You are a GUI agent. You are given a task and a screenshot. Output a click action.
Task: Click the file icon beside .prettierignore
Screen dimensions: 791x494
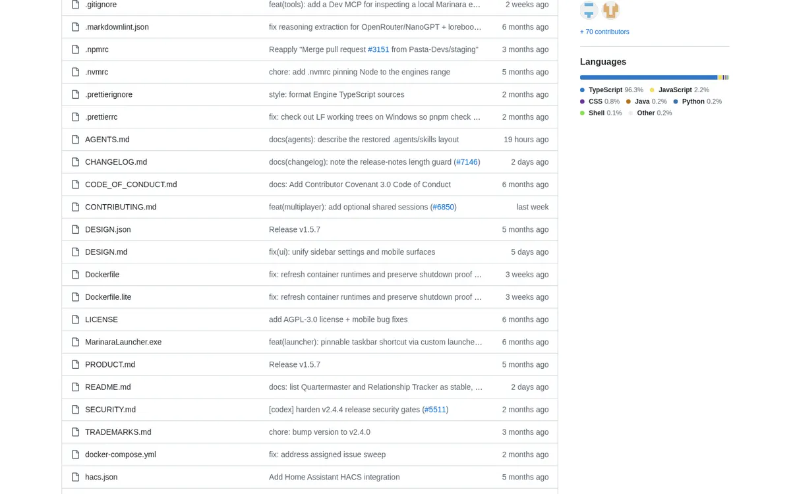pyautogui.click(x=75, y=94)
